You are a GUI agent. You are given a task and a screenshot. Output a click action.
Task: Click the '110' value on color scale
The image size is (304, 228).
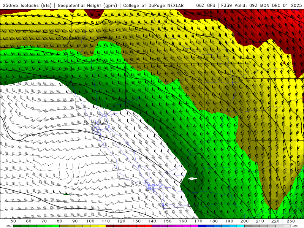coord(106,221)
